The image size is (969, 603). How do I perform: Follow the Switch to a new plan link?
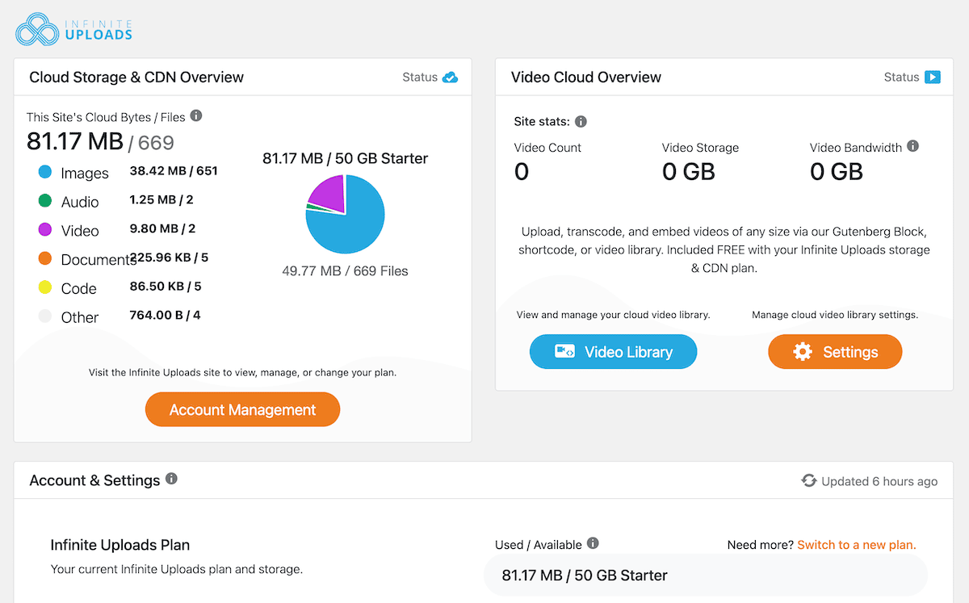click(x=857, y=545)
